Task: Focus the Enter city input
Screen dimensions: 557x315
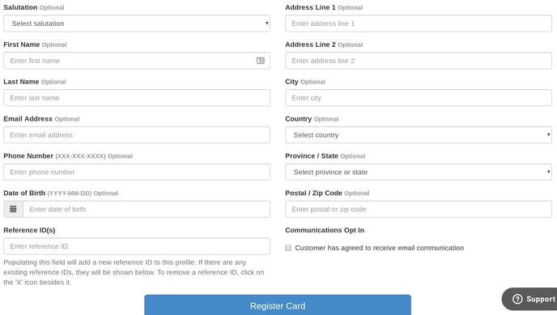Action: (419, 98)
